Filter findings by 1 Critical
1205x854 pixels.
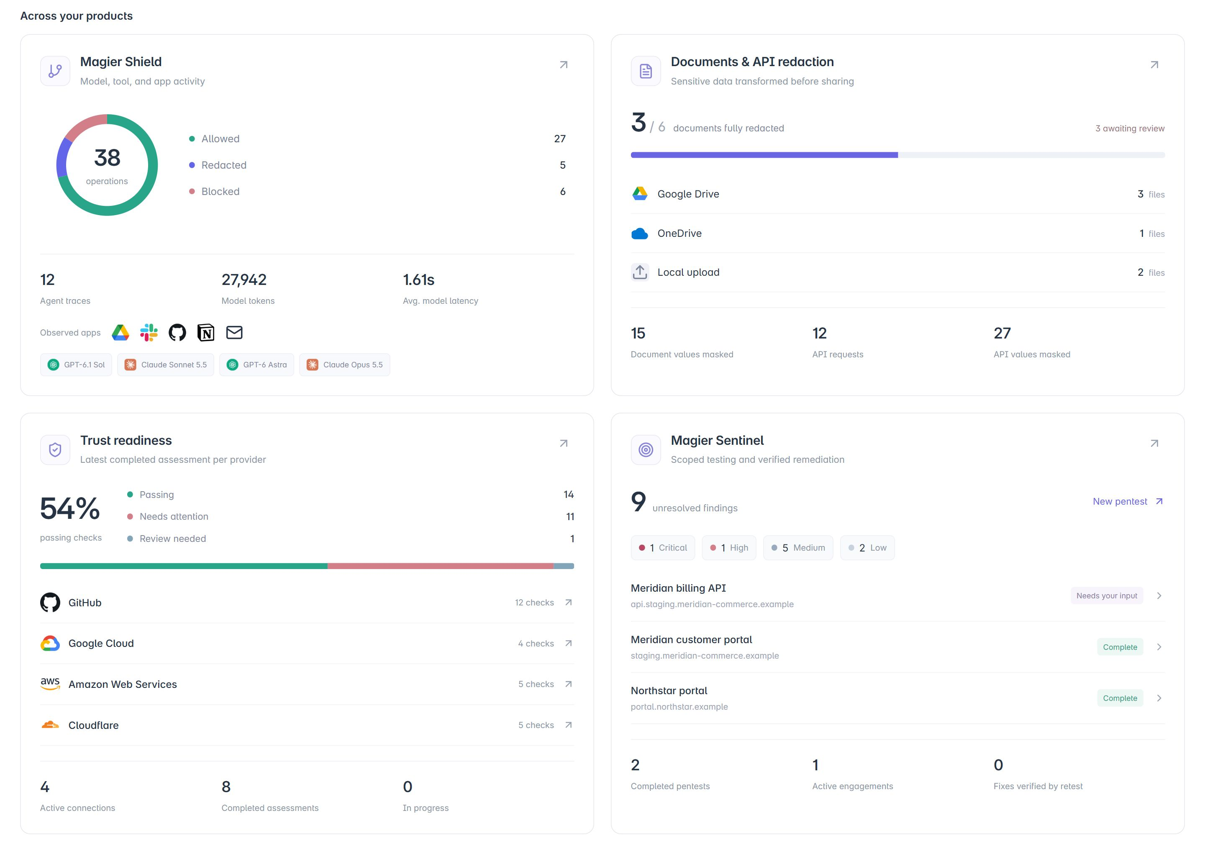point(662,547)
